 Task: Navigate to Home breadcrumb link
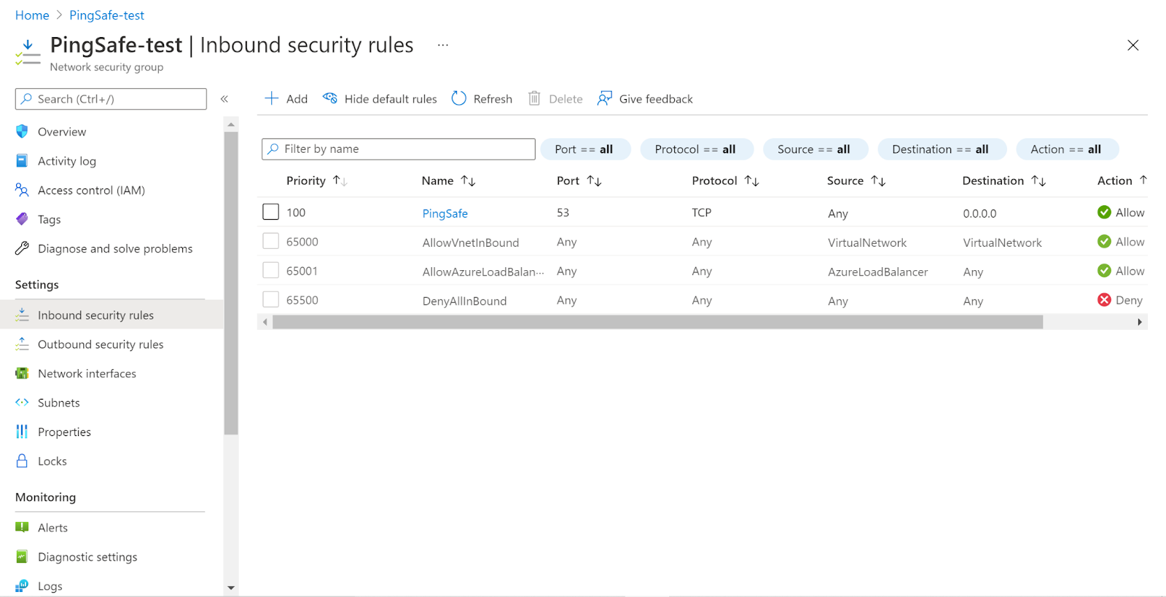tap(32, 15)
